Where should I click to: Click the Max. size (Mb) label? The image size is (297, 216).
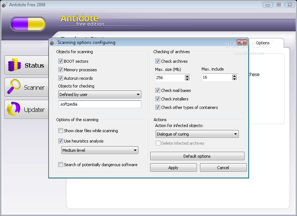coord(168,69)
